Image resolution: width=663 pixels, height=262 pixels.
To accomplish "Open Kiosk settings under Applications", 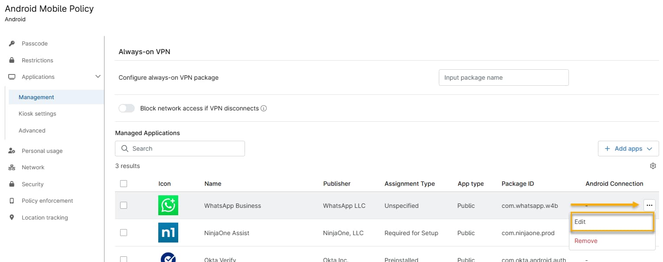I will [37, 113].
